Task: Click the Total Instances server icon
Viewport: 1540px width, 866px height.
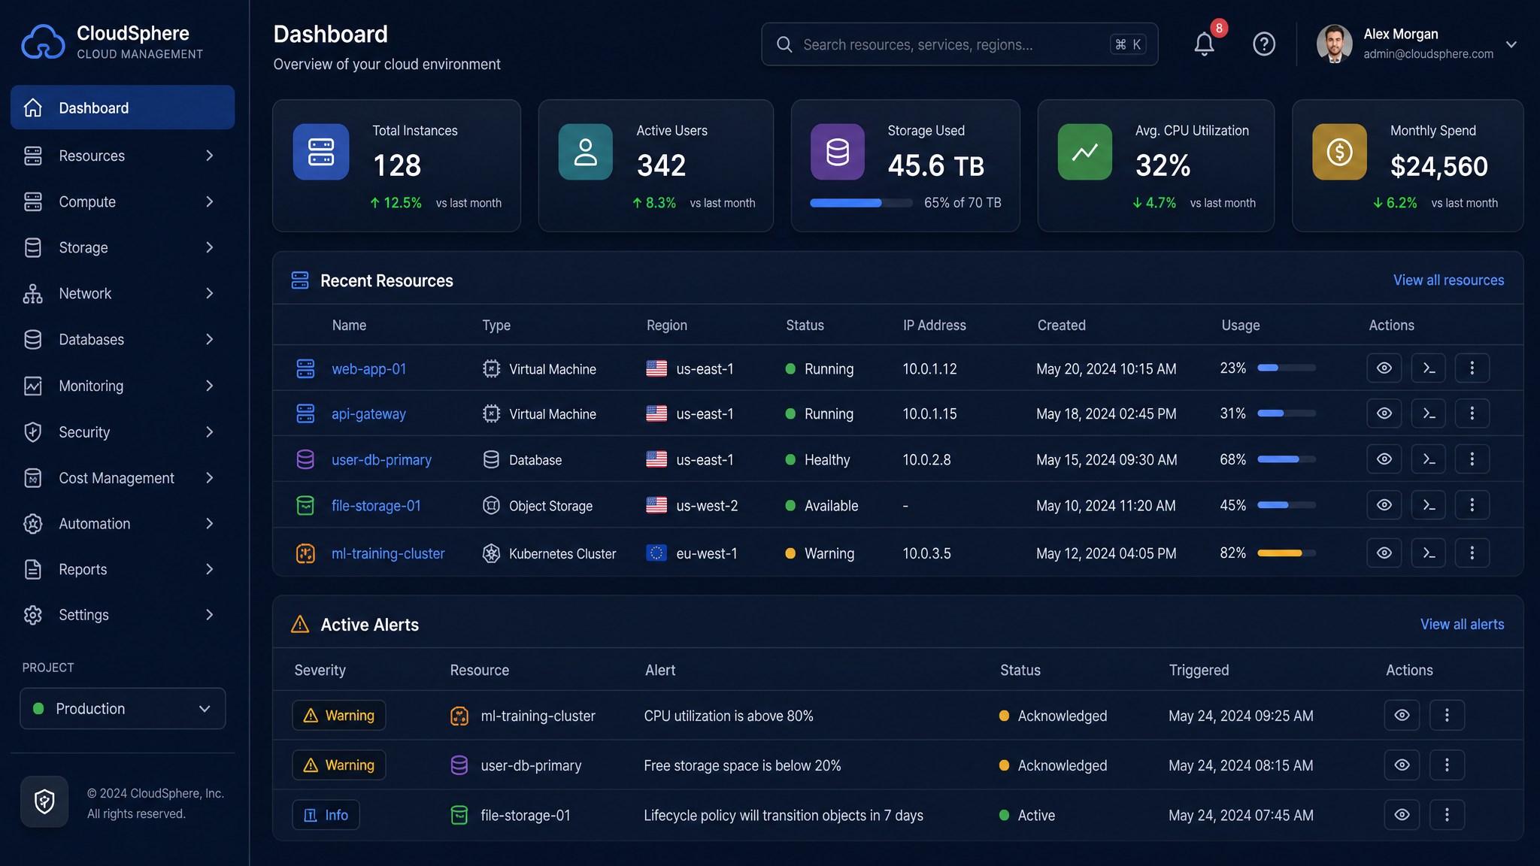Action: tap(321, 152)
